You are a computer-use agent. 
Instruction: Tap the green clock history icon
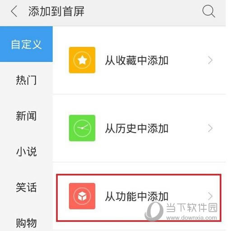coord(82,128)
